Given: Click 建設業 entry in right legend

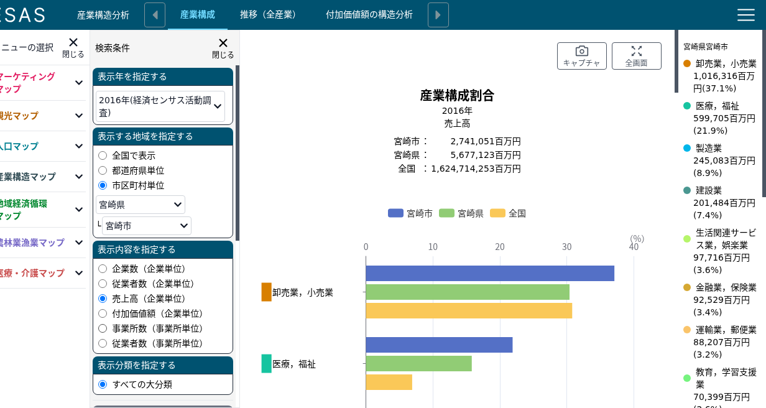Looking at the screenshot, I should point(720,203).
